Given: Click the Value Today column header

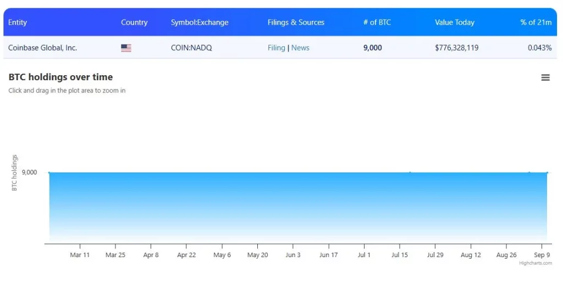Looking at the screenshot, I should (x=455, y=23).
